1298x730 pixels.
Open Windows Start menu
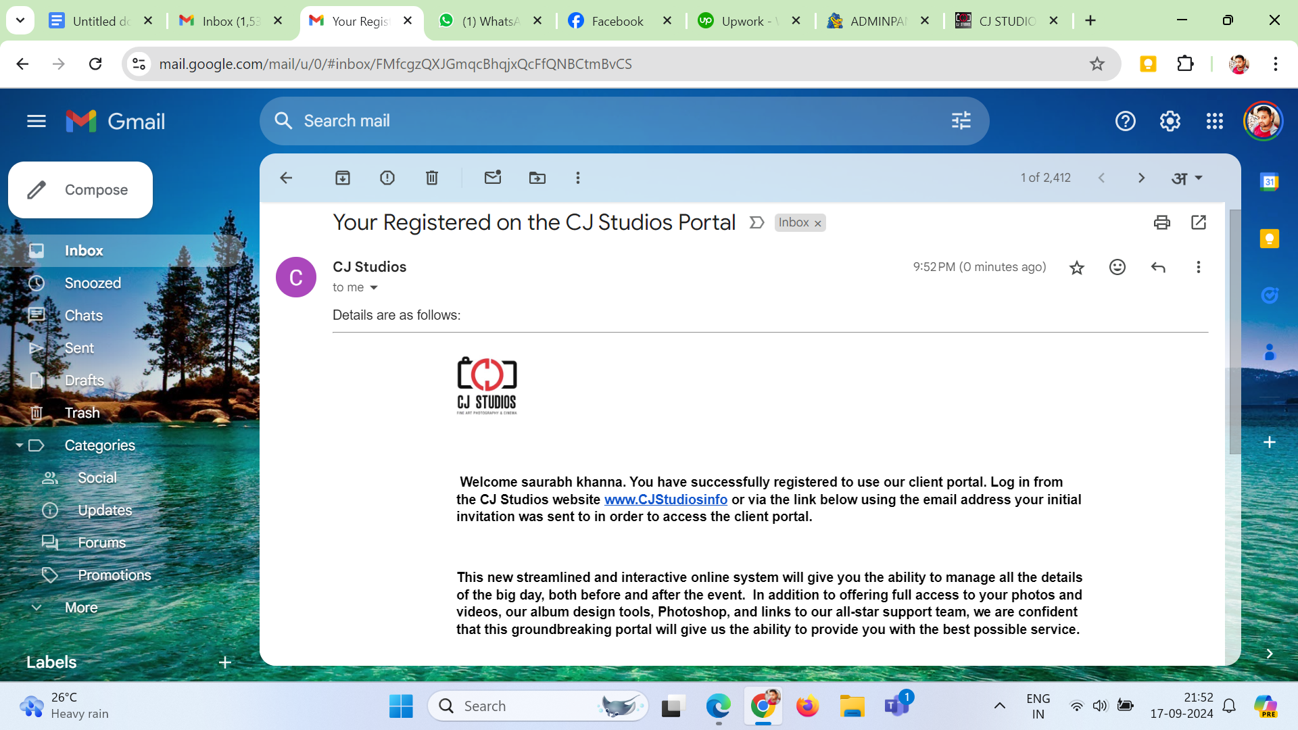coord(401,706)
